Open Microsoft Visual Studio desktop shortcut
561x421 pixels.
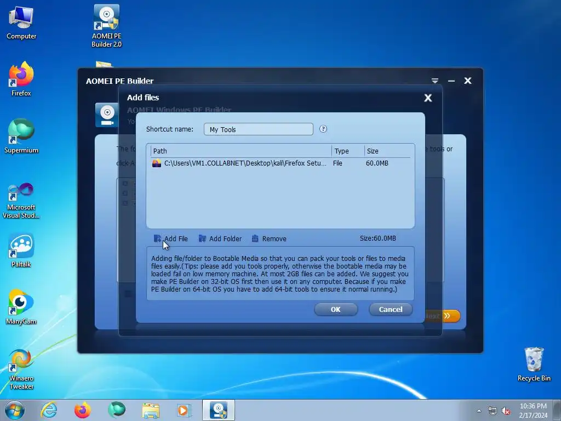21,201
